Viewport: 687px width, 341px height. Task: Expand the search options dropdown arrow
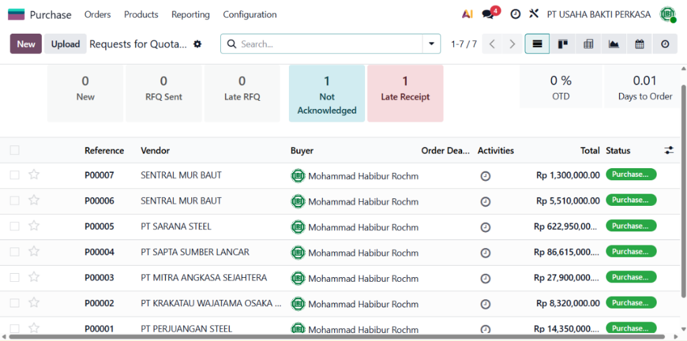pyautogui.click(x=431, y=44)
